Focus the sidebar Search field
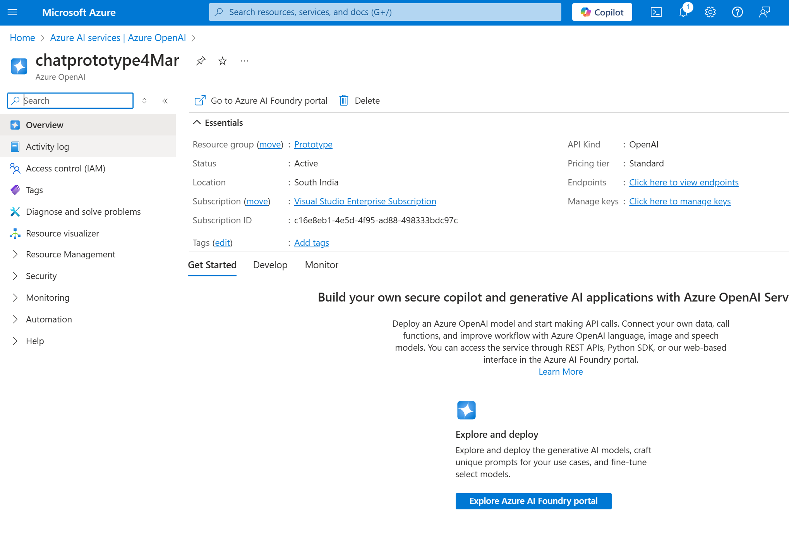 coord(70,101)
